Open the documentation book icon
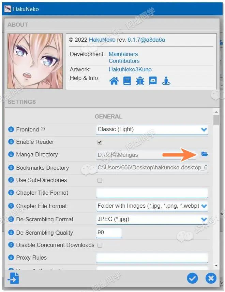This screenshot has height=292, width=225. pyautogui.click(x=127, y=81)
